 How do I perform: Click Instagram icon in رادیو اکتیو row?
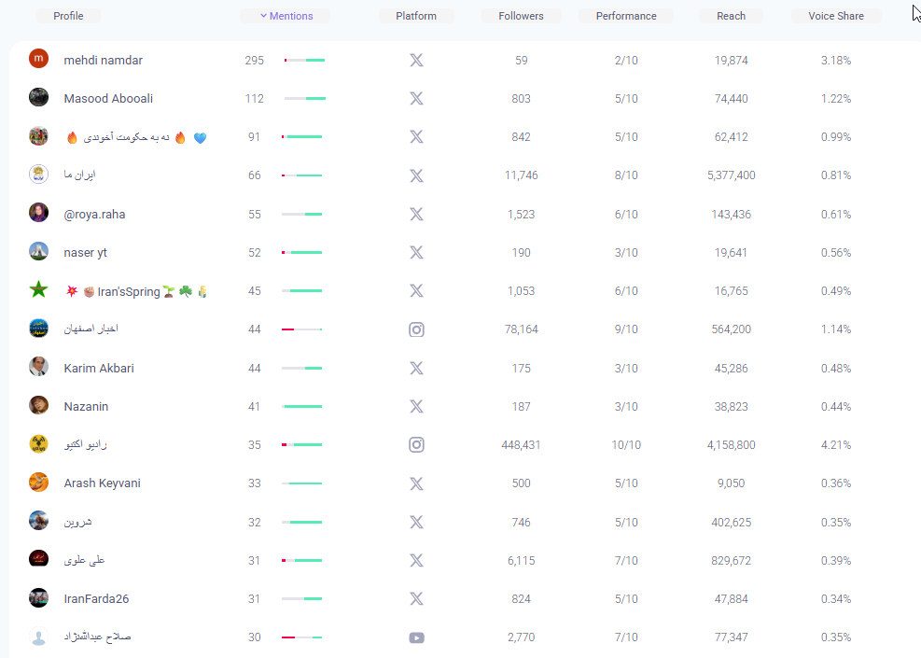[x=416, y=445]
